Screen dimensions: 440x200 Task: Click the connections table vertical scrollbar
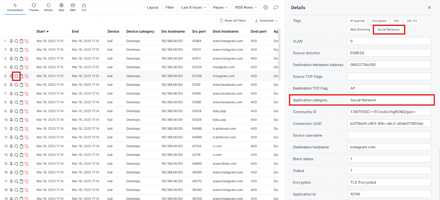[279, 54]
